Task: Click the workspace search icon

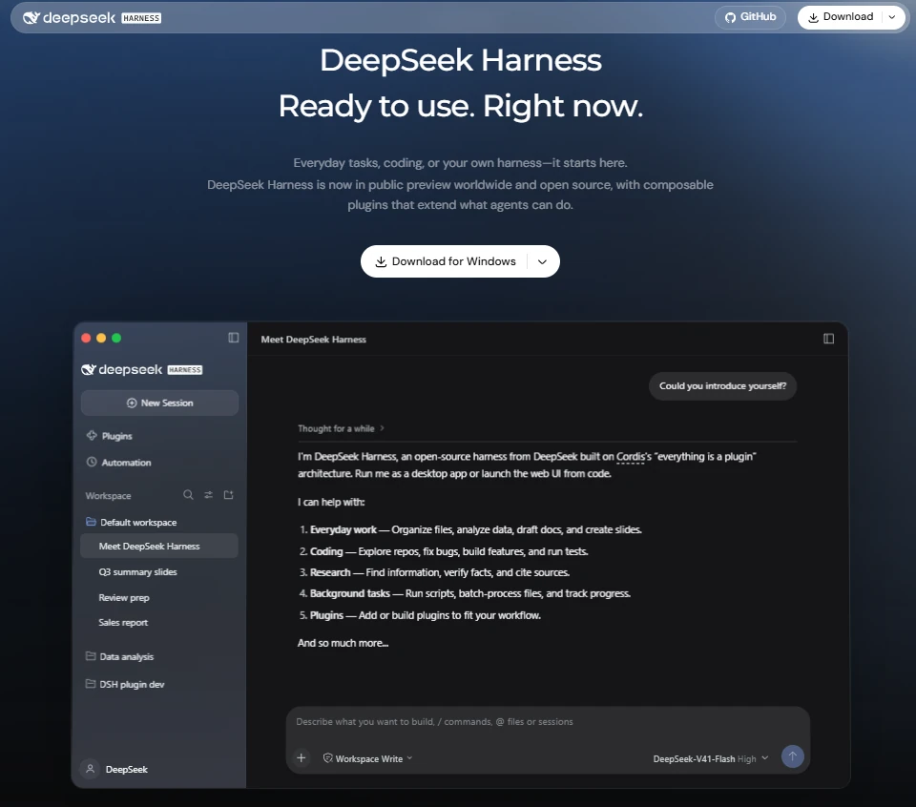Action: pos(188,495)
